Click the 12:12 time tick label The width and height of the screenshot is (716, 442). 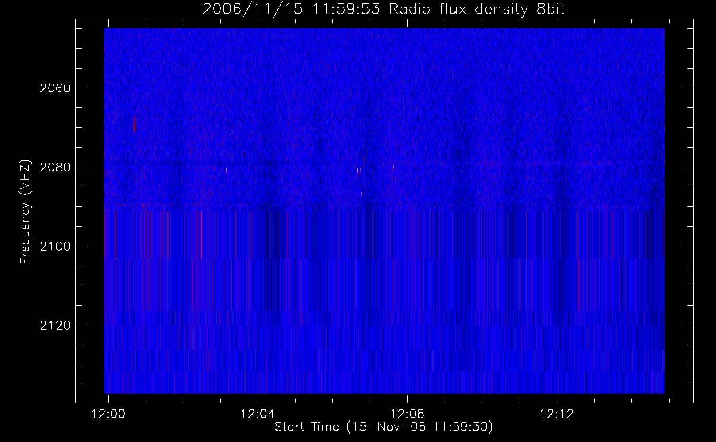click(557, 414)
